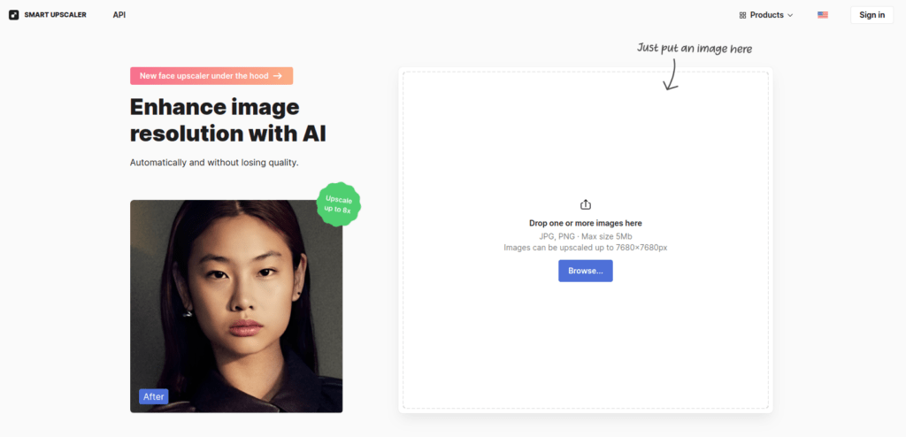The image size is (906, 437).
Task: Click the green Upscale up to 8x badge
Action: point(339,204)
